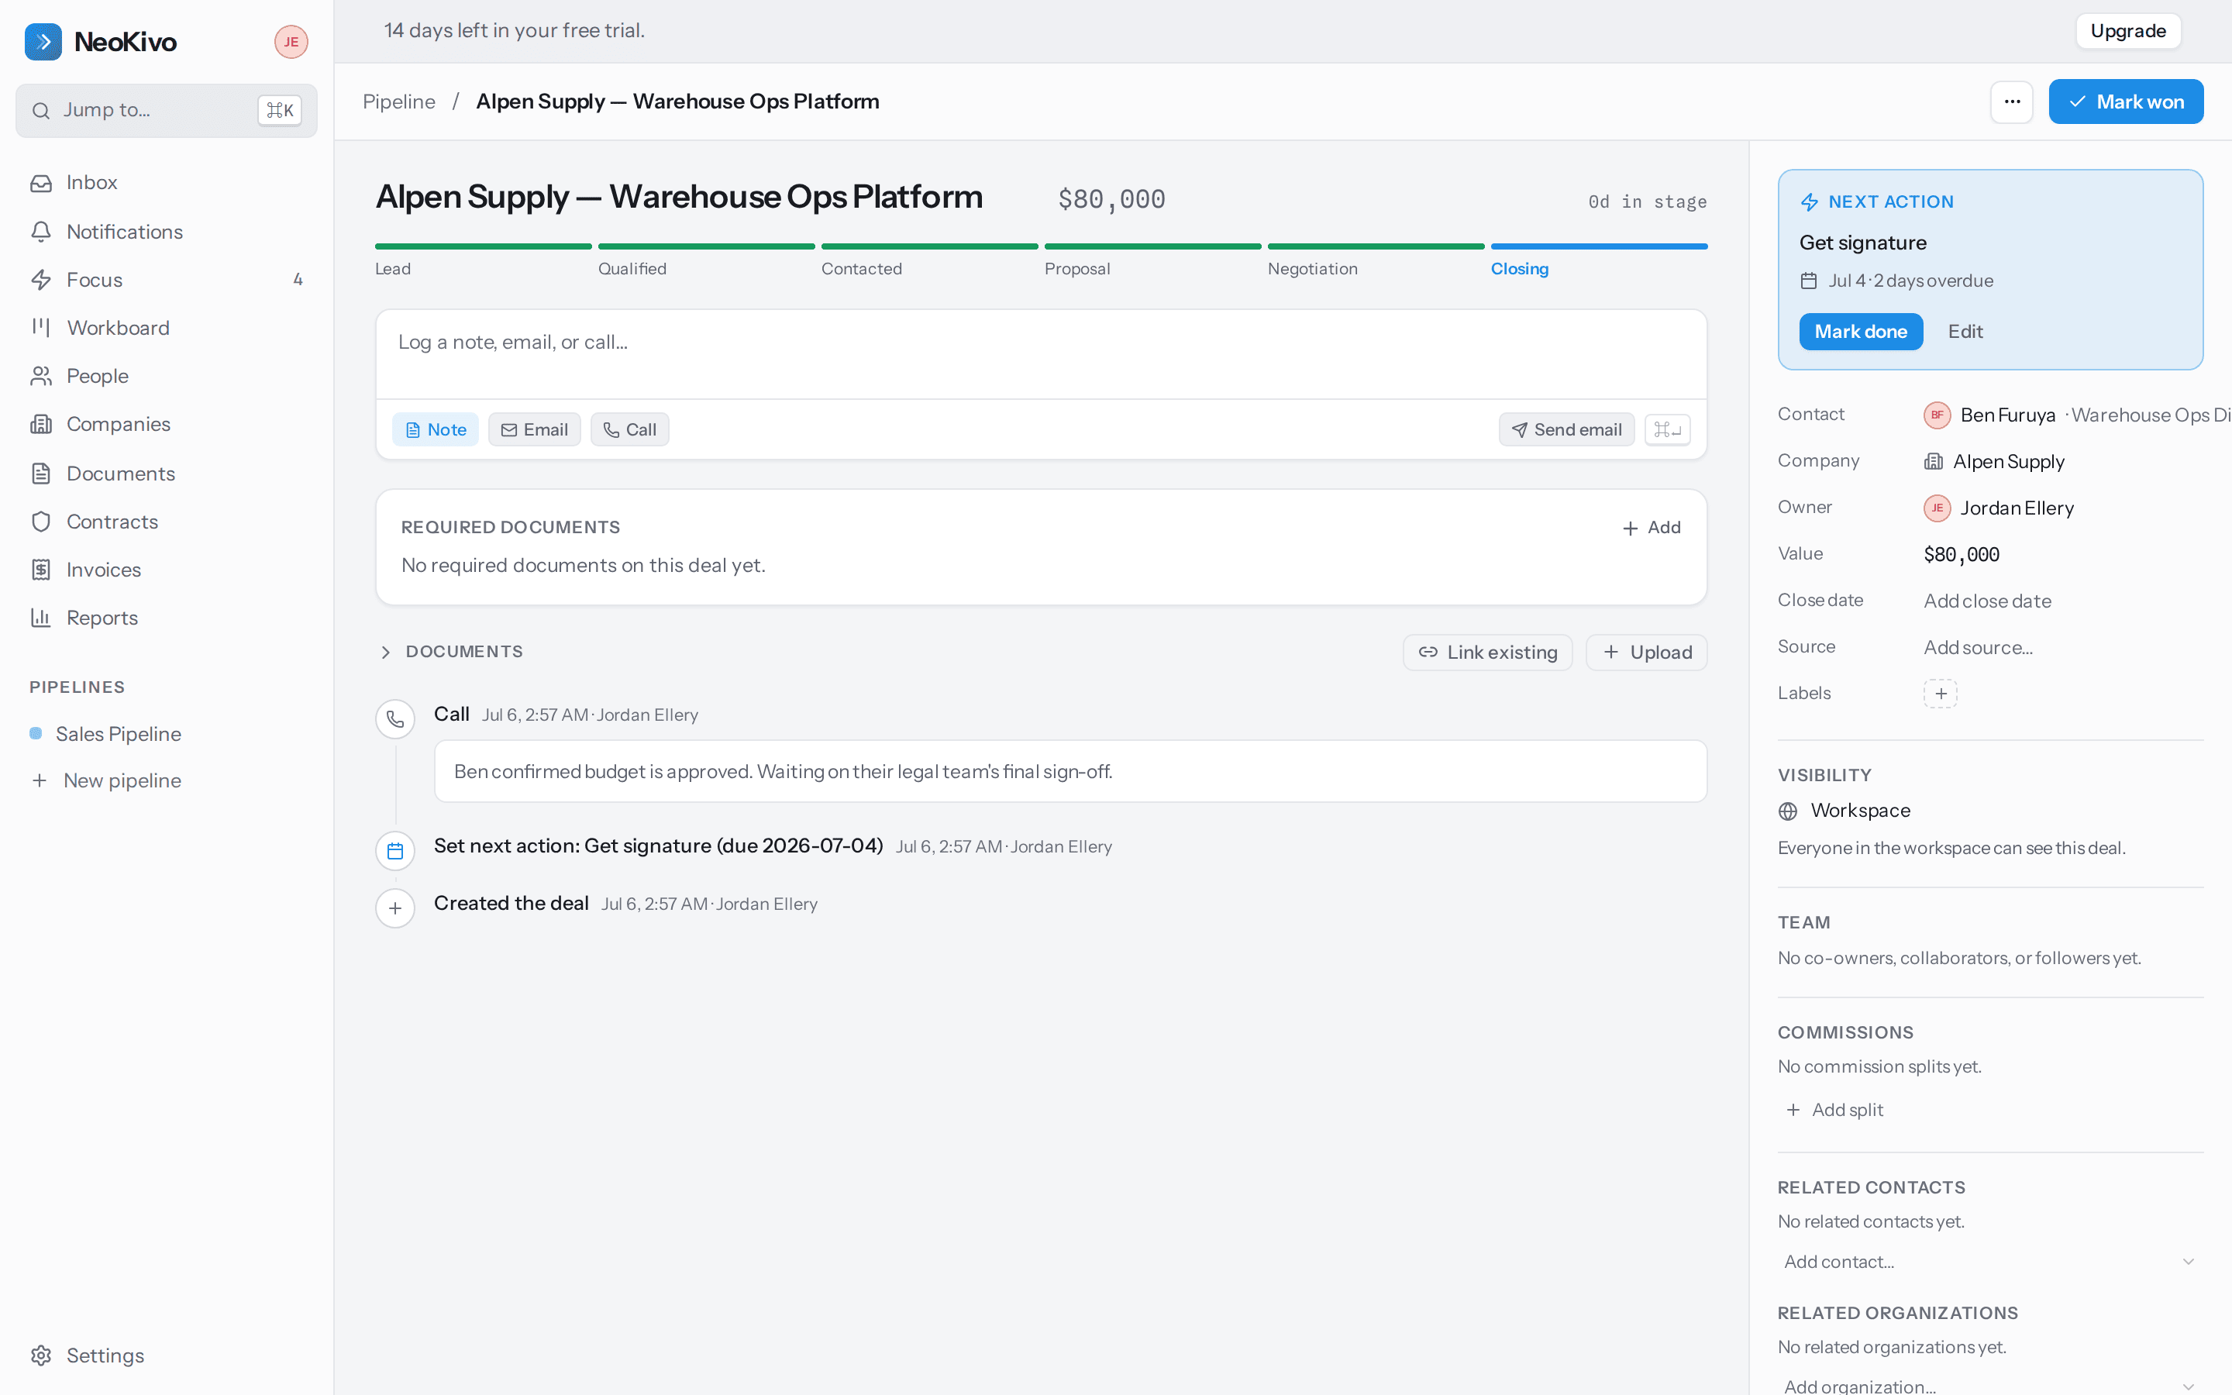2232x1395 pixels.
Task: Click the keyboard shortcut submit icon
Action: (1668, 430)
